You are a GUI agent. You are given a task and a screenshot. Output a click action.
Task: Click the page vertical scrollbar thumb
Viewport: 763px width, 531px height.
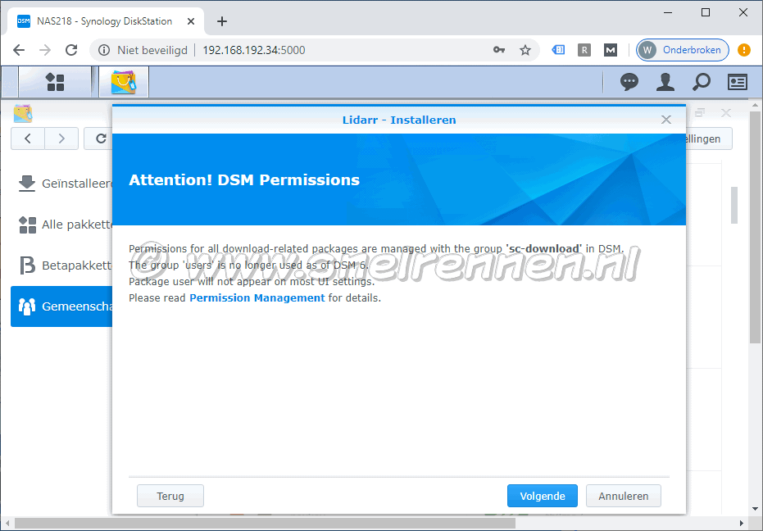[x=756, y=227]
